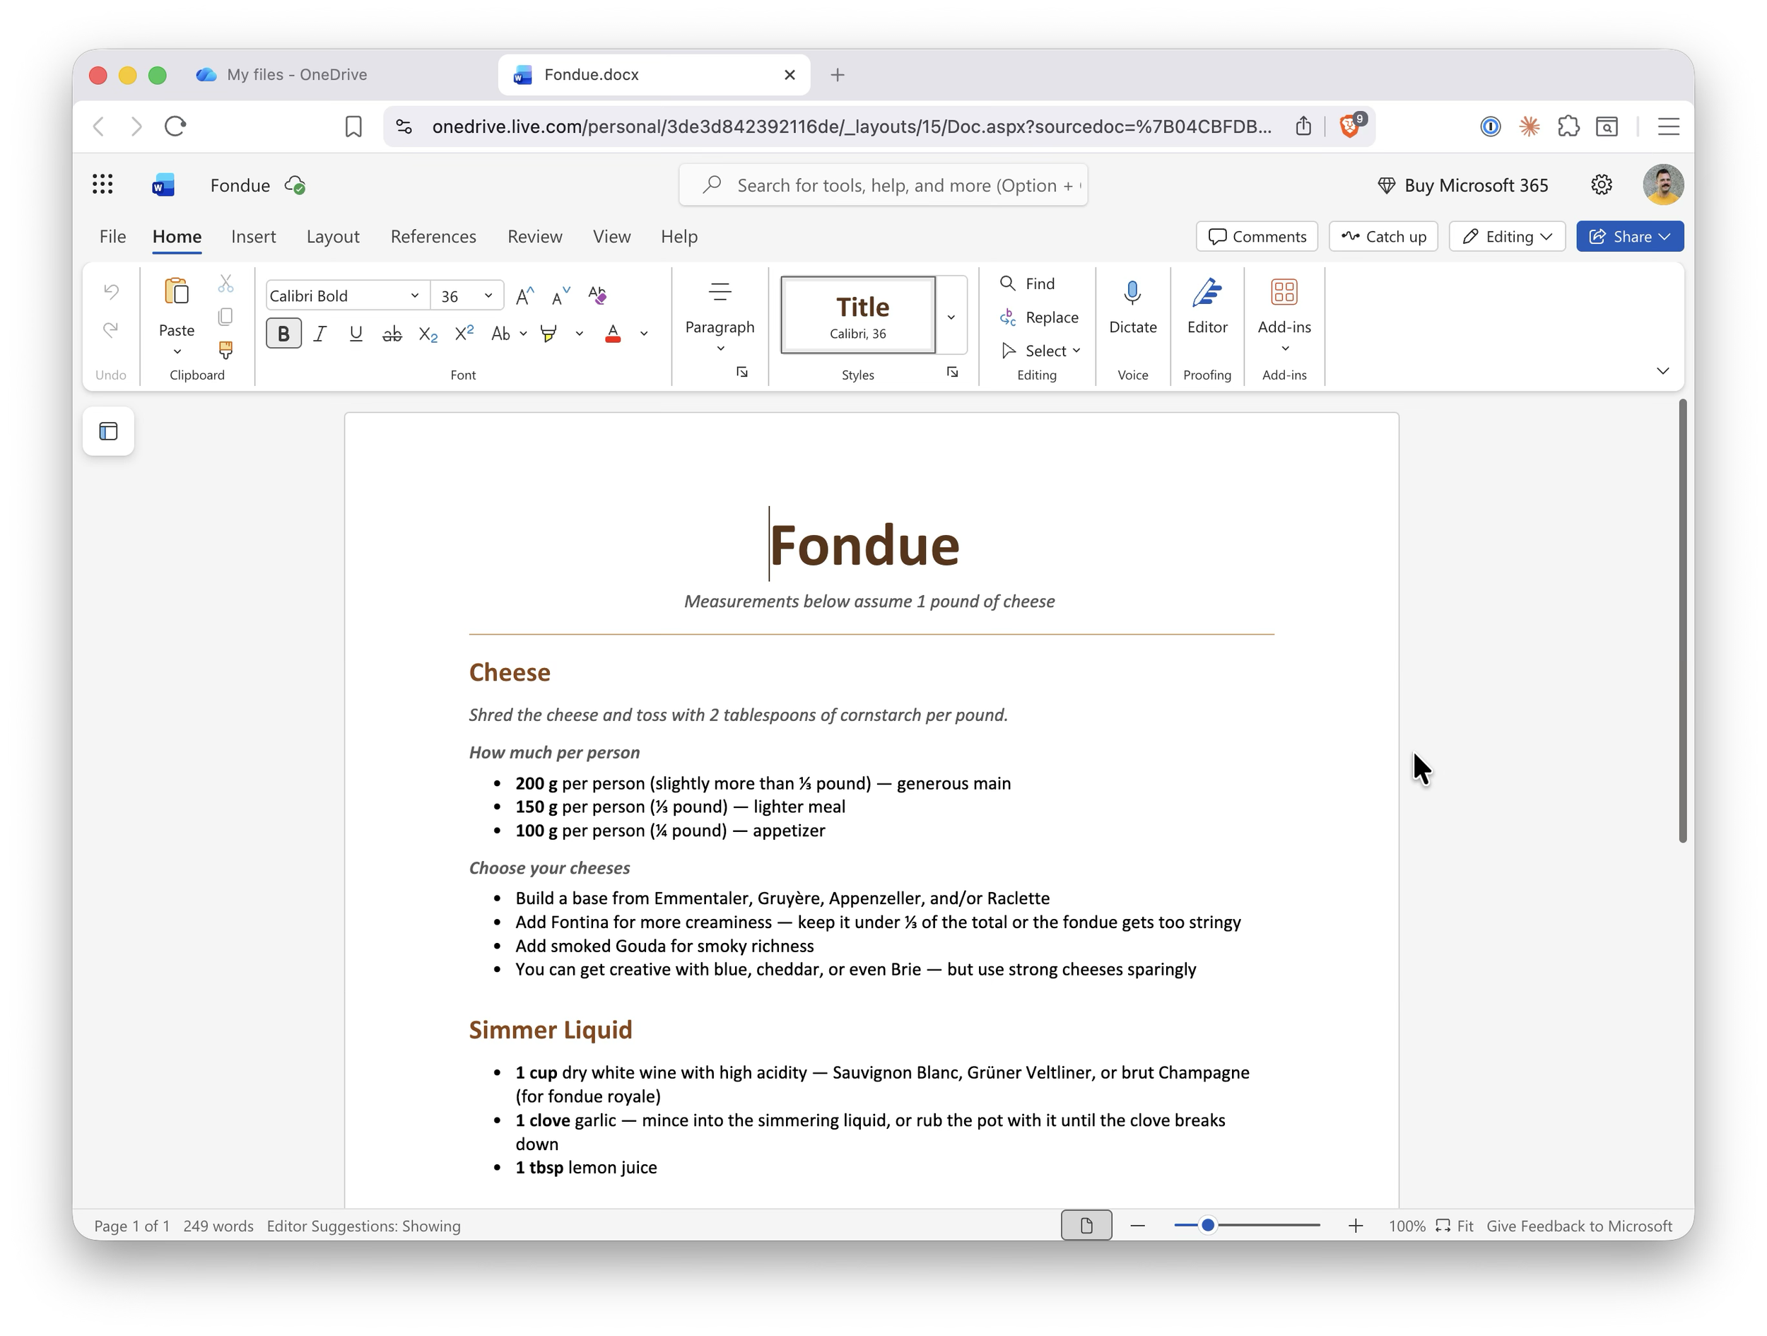The height and width of the screenshot is (1336, 1767).
Task: Expand the Styles gallery arrow
Action: tap(951, 317)
